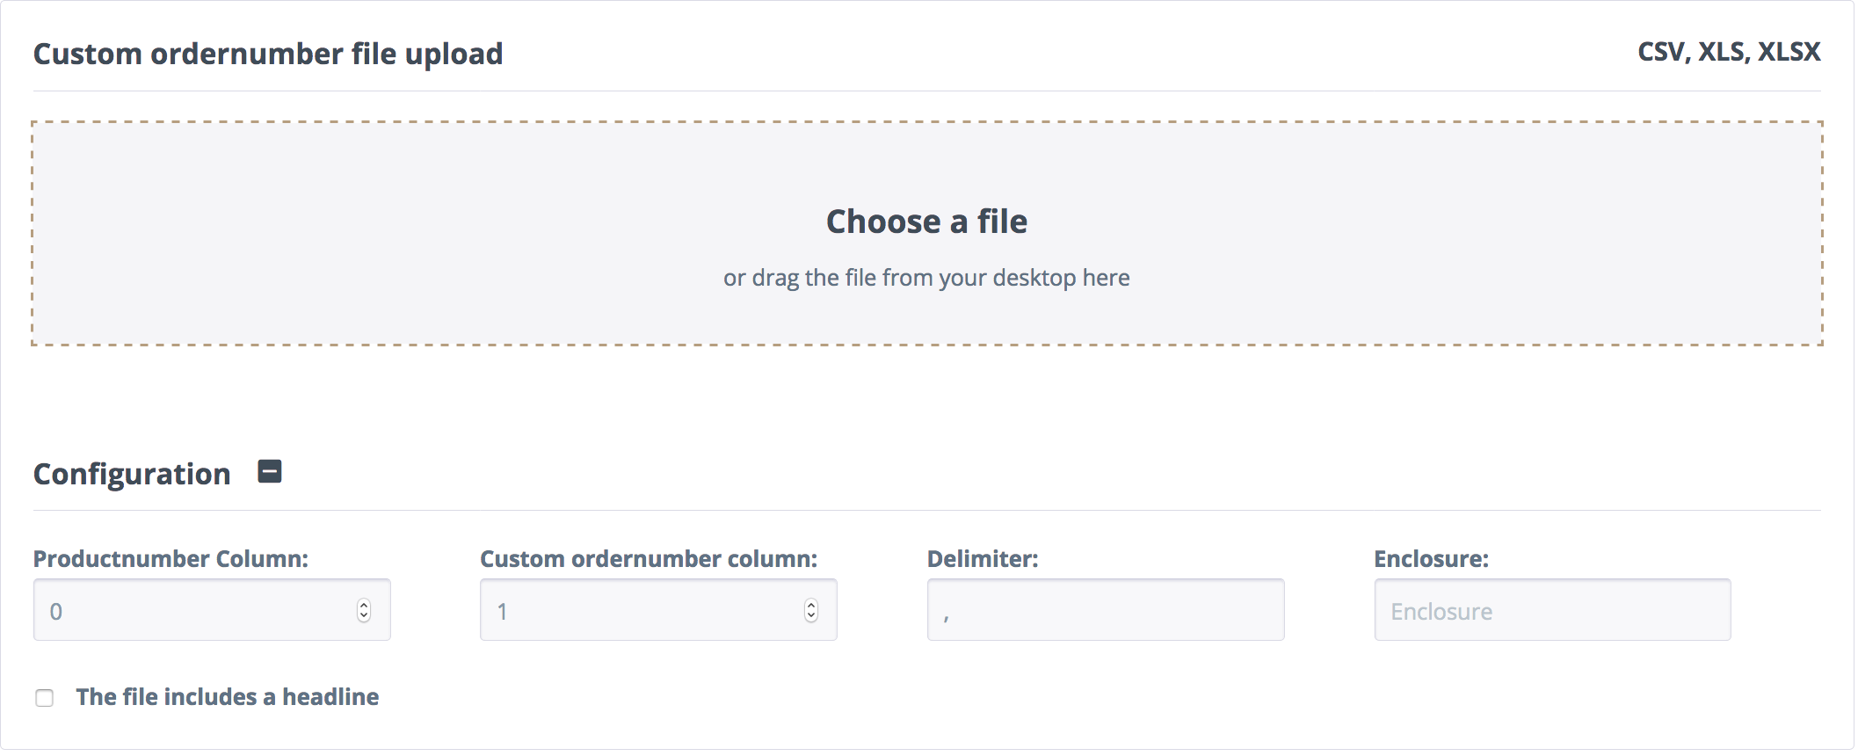Increment Productnumber Column with the up arrow
The image size is (1858, 756).
(364, 605)
